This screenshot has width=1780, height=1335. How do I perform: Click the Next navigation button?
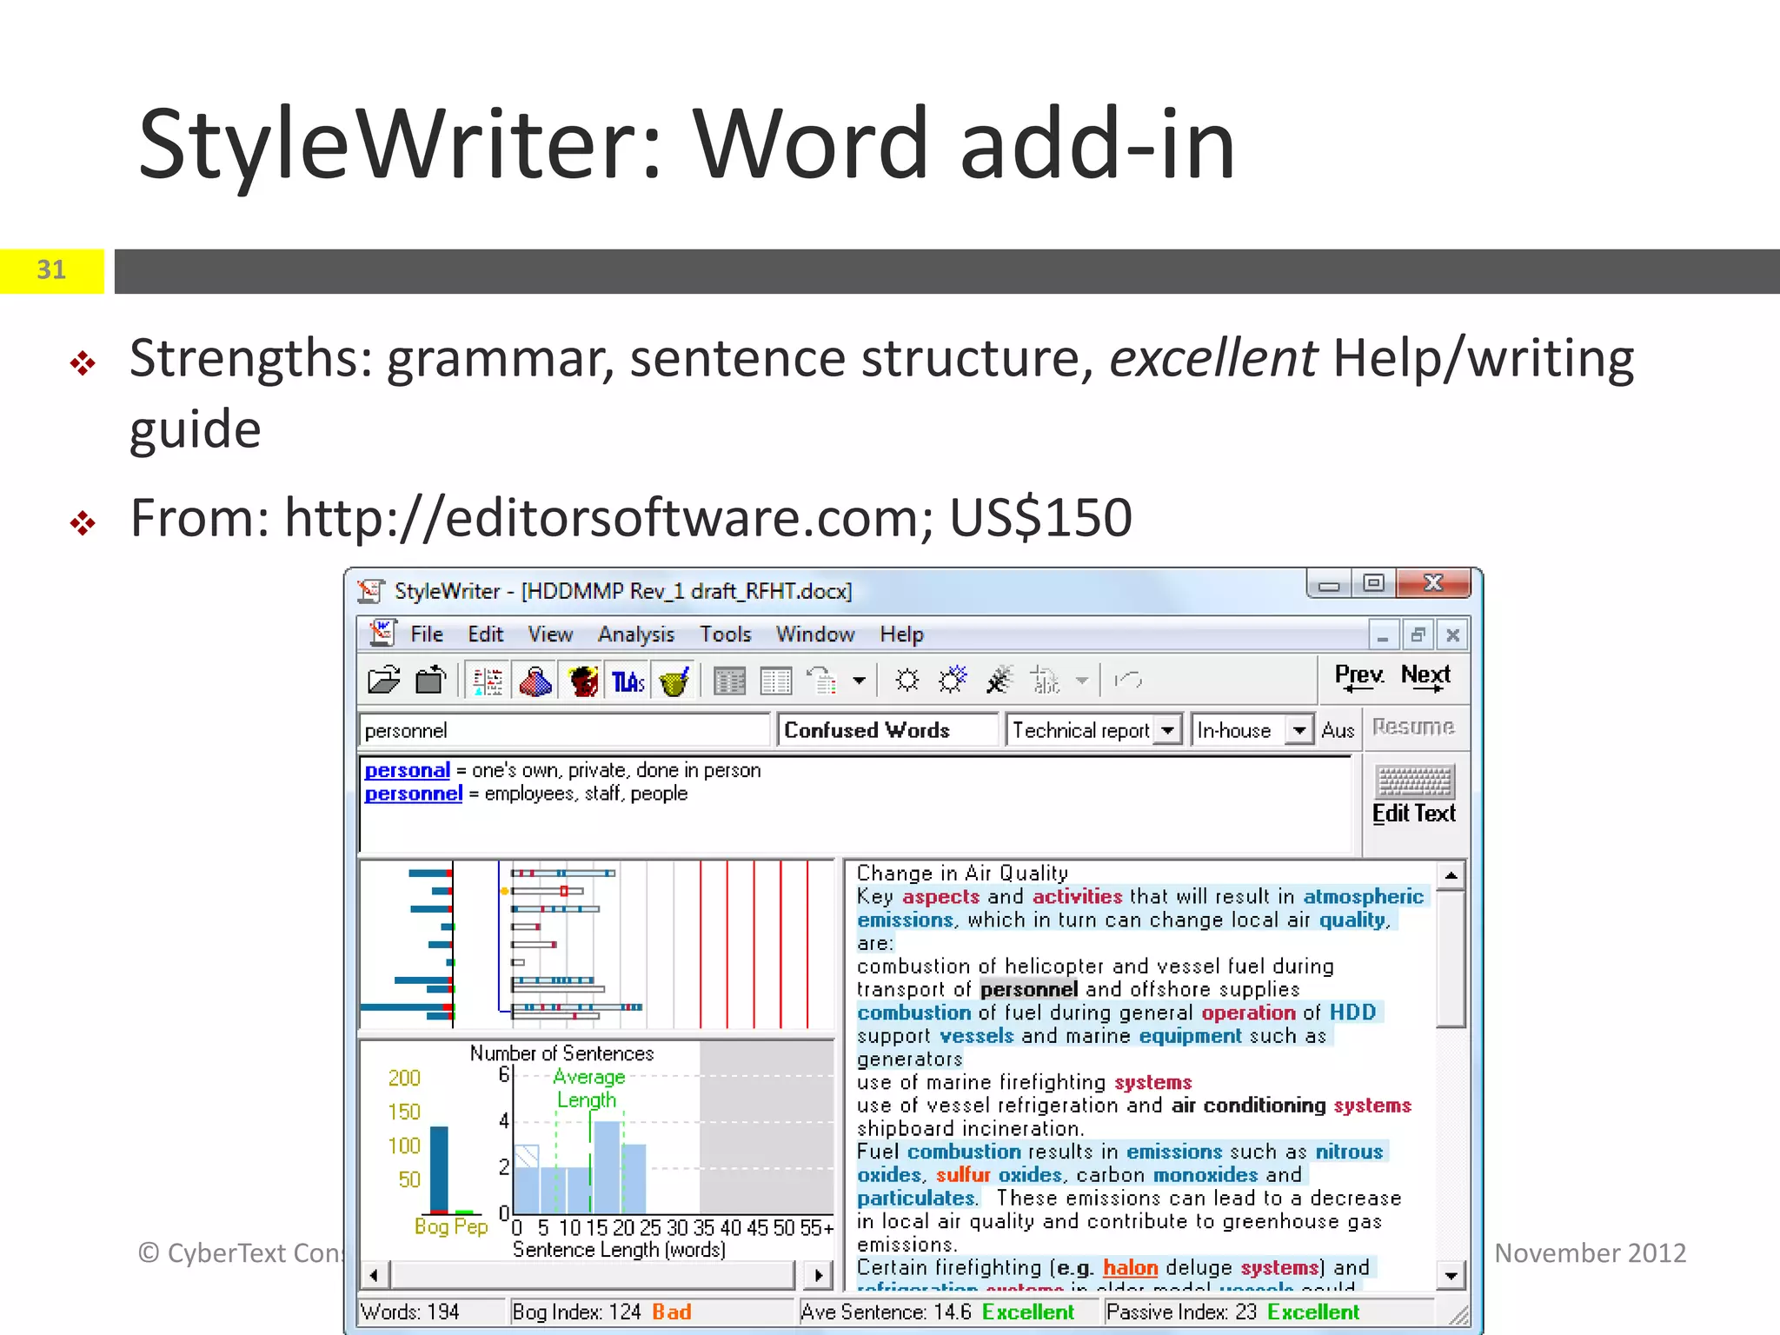click(1425, 679)
